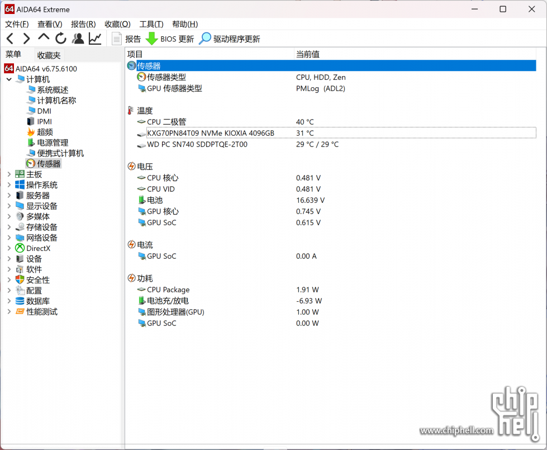Click the 存储设备 drive icon
This screenshot has height=450, width=547.
click(20, 227)
